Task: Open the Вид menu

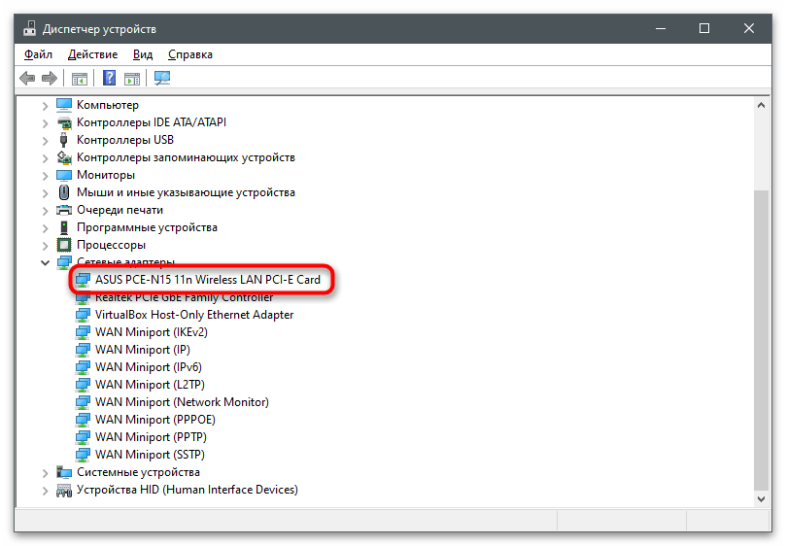Action: 143,54
